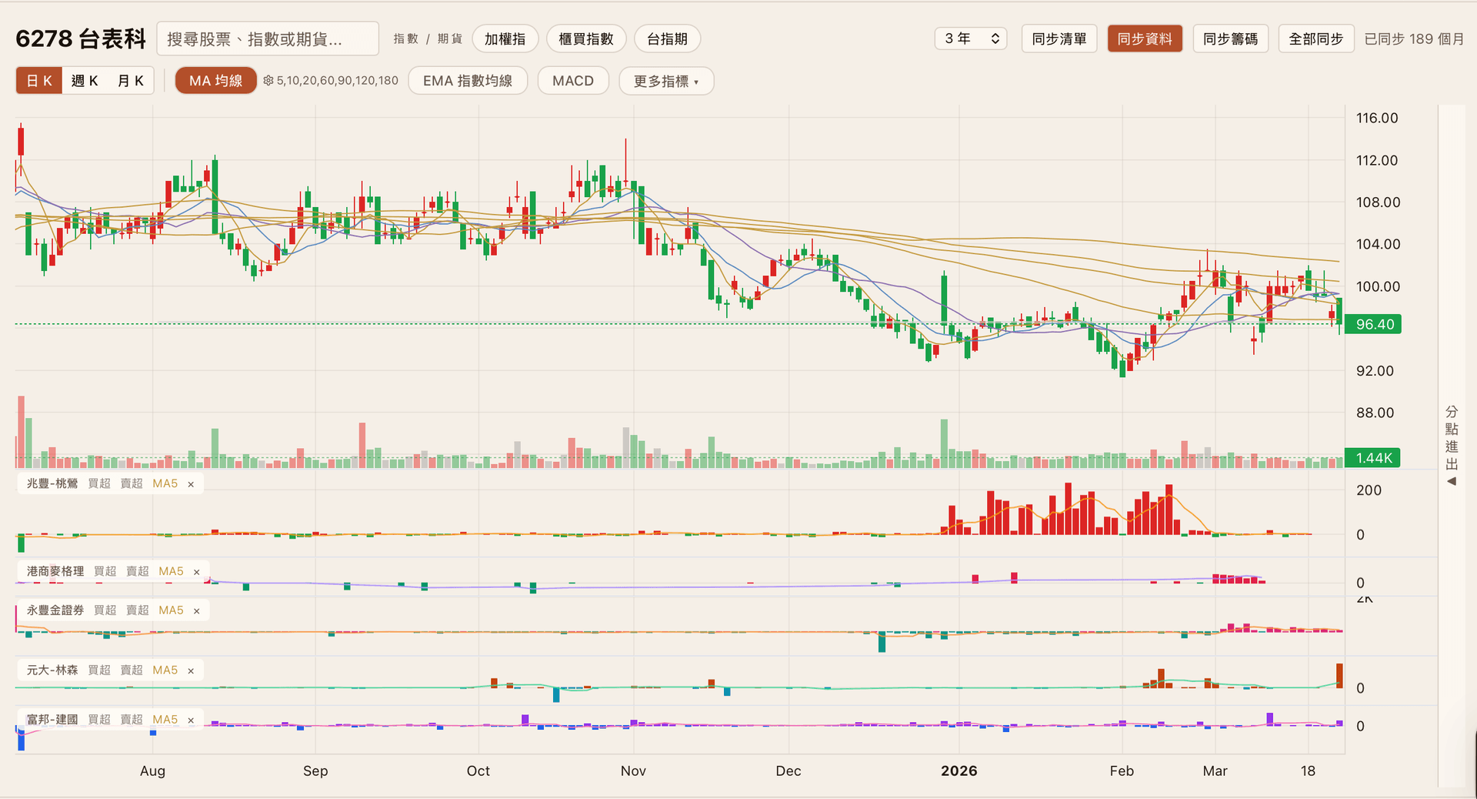Toggle MA5 line for 永豐金證券
Image resolution: width=1477 pixels, height=799 pixels.
point(171,610)
